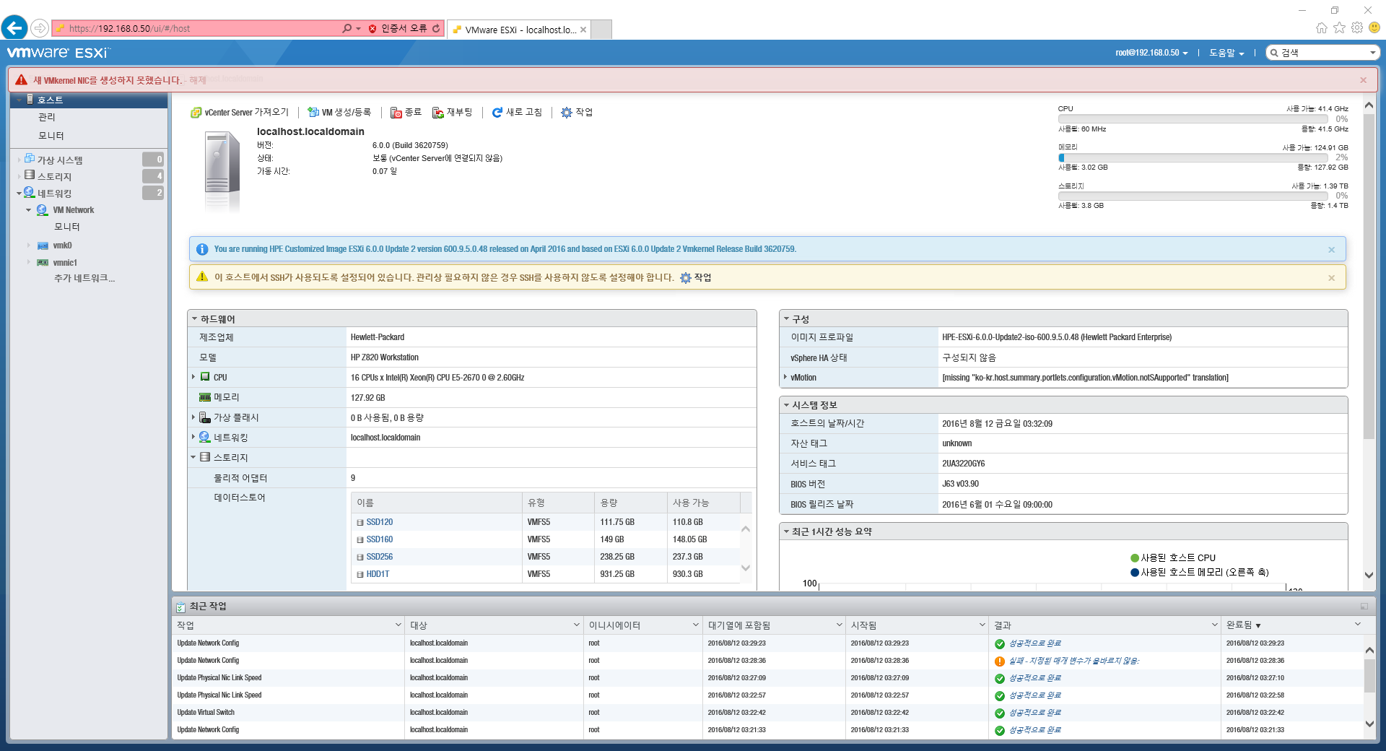
Task: Click the address bar URL field
Action: click(195, 28)
